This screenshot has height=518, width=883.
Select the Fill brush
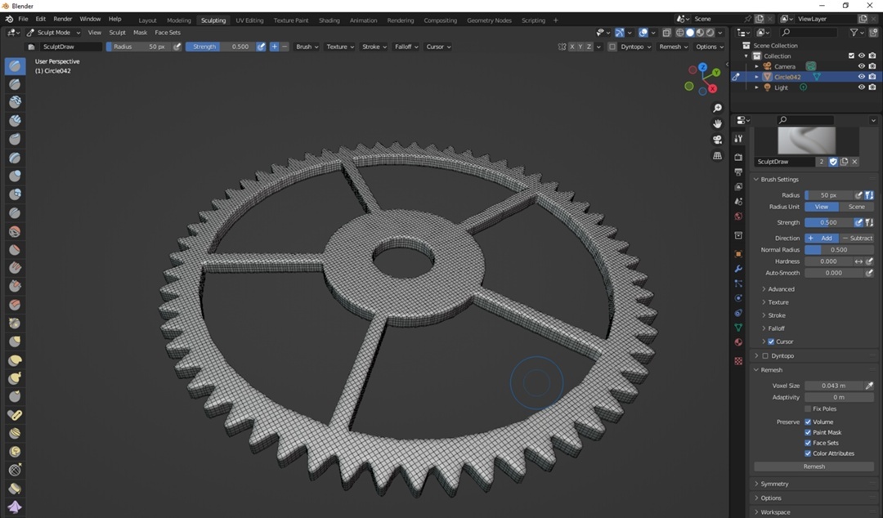(x=16, y=268)
